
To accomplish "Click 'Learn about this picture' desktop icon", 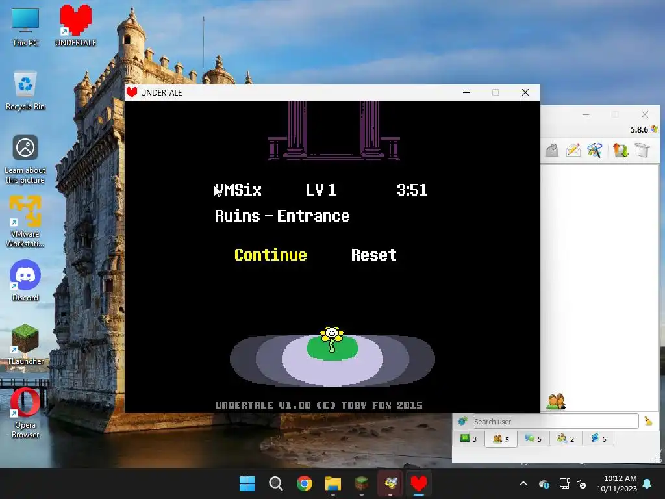I will coord(25,160).
